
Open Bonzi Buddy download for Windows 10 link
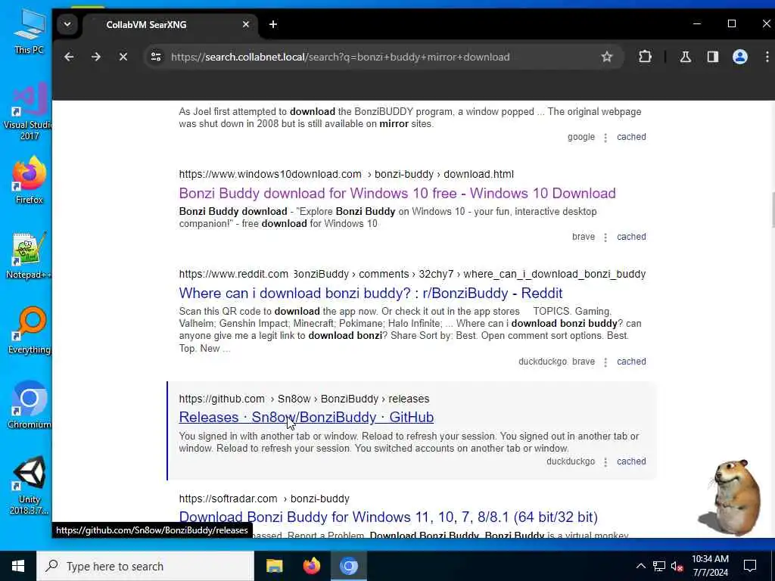[397, 193]
